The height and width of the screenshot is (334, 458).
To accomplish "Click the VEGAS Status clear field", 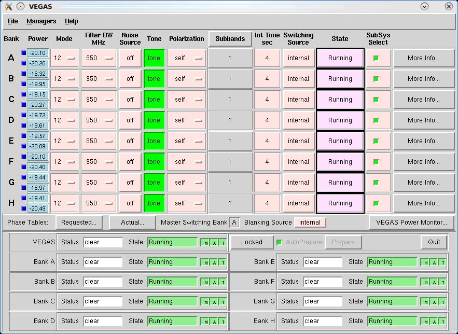I will pos(103,242).
